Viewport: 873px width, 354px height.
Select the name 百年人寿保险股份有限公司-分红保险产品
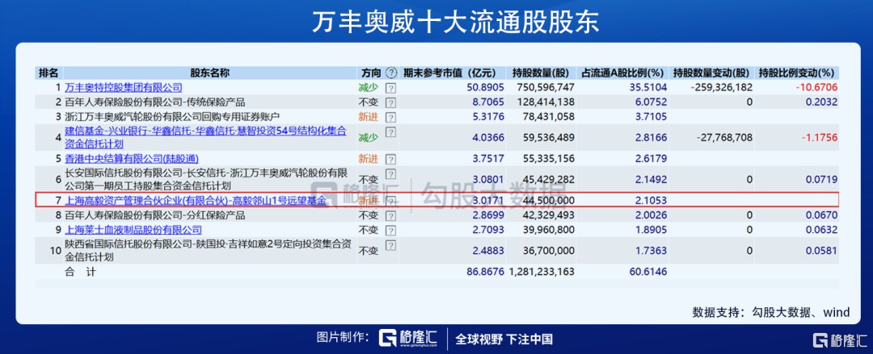(154, 215)
